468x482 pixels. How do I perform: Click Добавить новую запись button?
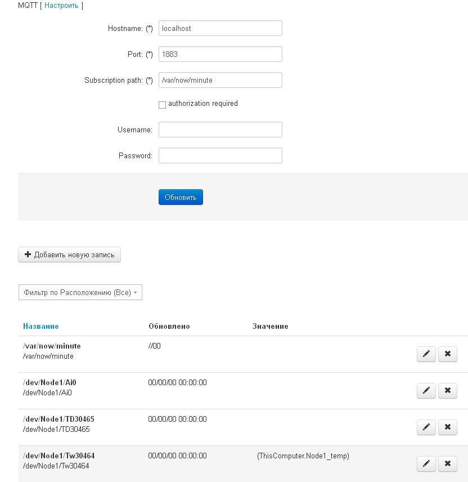[69, 255]
